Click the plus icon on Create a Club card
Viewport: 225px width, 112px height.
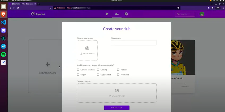point(48,64)
